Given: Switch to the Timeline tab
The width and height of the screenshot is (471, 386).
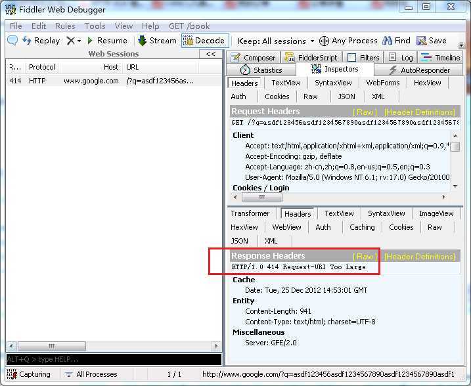Looking at the screenshot, I should coord(440,58).
